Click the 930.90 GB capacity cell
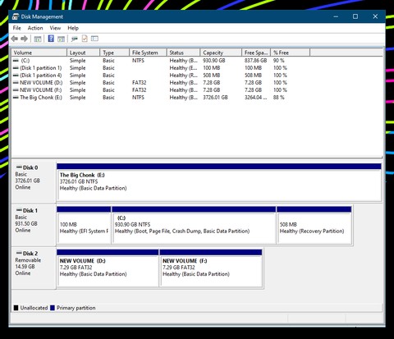 pyautogui.click(x=214, y=61)
